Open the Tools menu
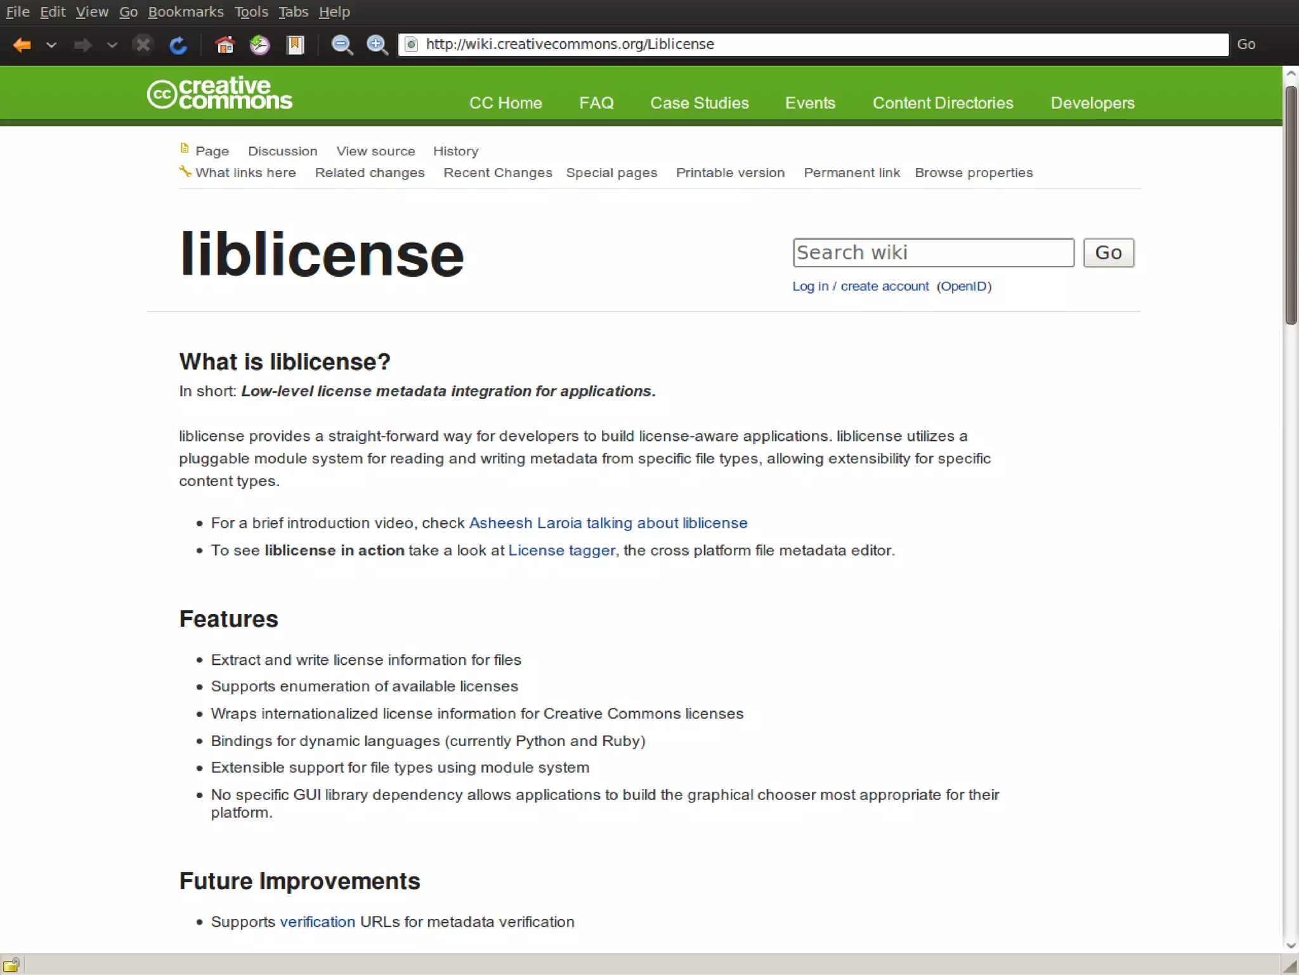Viewport: 1299px width, 975px height. (x=251, y=12)
